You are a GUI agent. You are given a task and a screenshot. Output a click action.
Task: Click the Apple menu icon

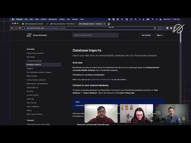click(x=13, y=19)
